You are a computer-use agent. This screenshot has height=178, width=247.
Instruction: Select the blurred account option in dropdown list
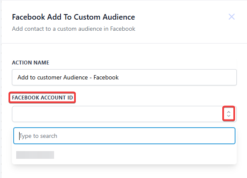click(x=35, y=155)
